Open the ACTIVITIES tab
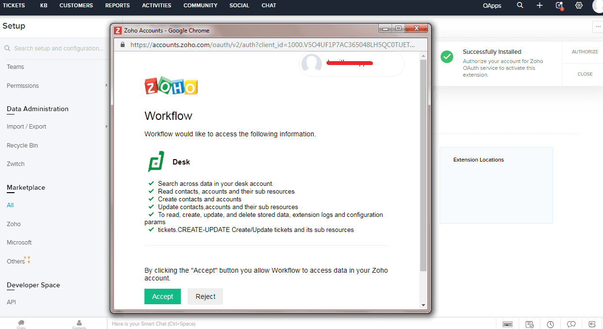603x329 pixels. click(x=157, y=5)
